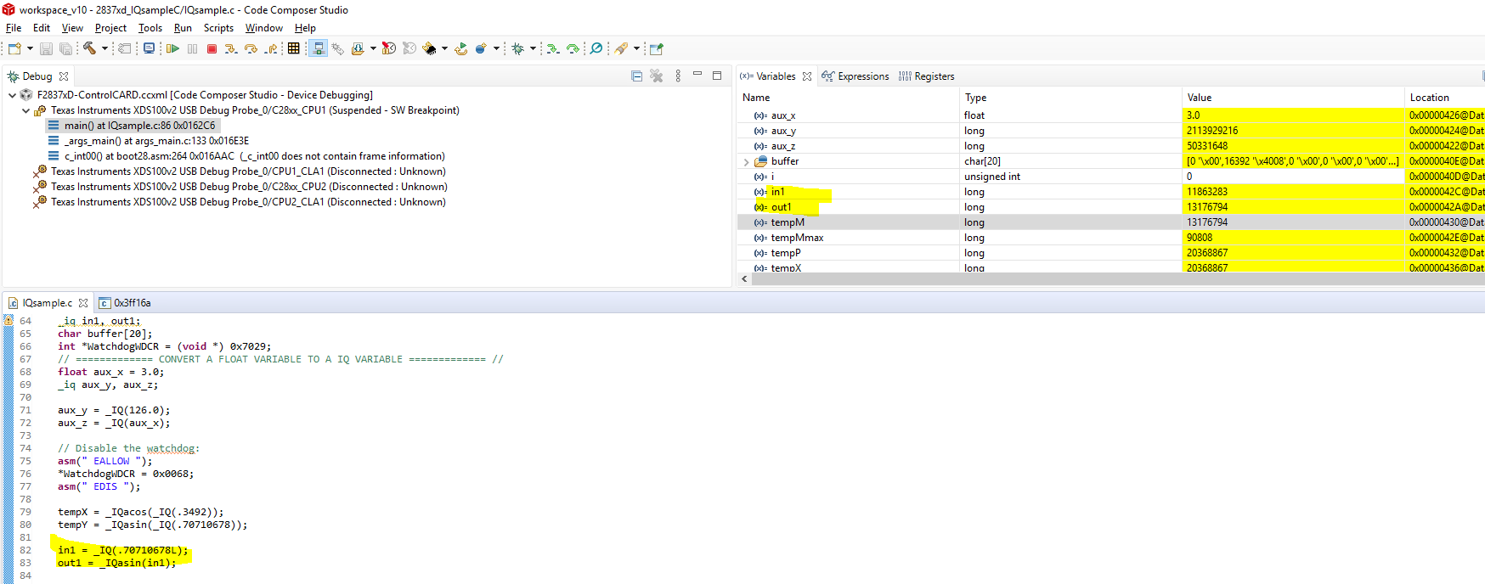Click the Name column header
The image size is (1485, 584).
tap(756, 98)
